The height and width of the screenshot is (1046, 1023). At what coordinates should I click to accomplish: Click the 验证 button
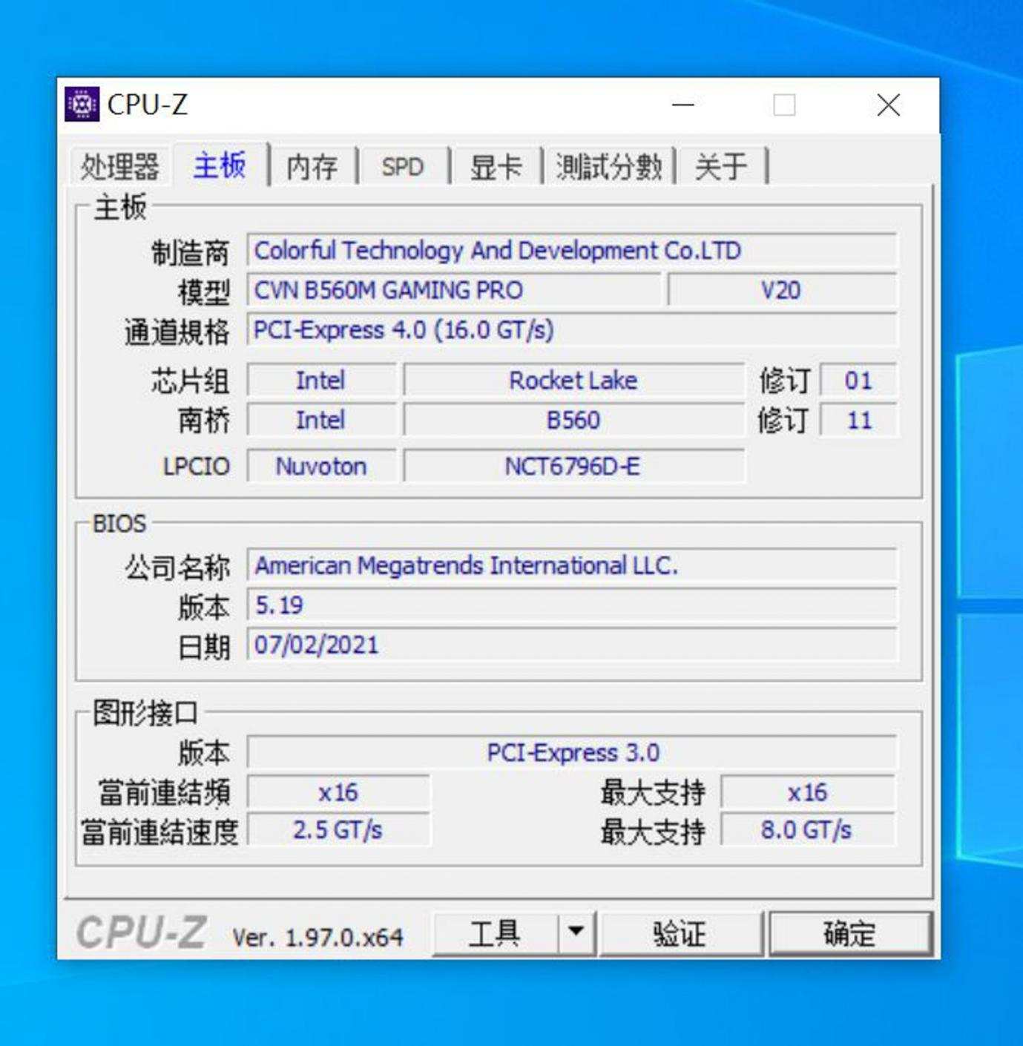click(x=680, y=933)
